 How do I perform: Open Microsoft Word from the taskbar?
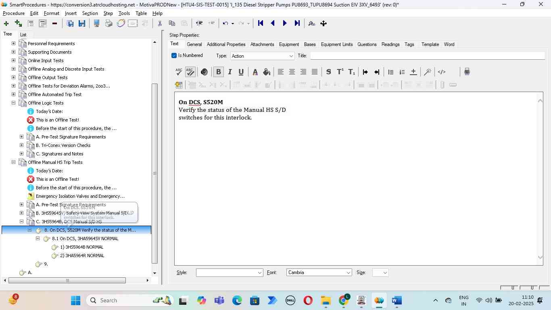coord(397,300)
